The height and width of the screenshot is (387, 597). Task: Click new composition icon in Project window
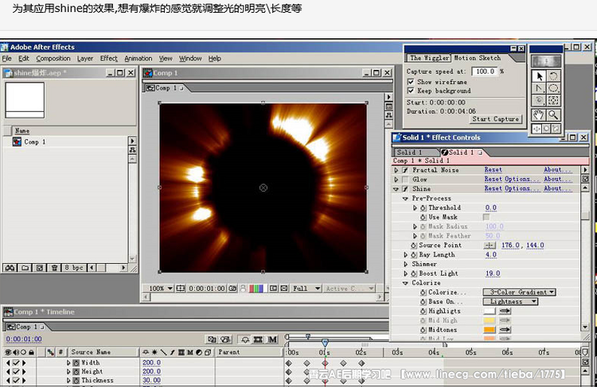tap(39, 268)
